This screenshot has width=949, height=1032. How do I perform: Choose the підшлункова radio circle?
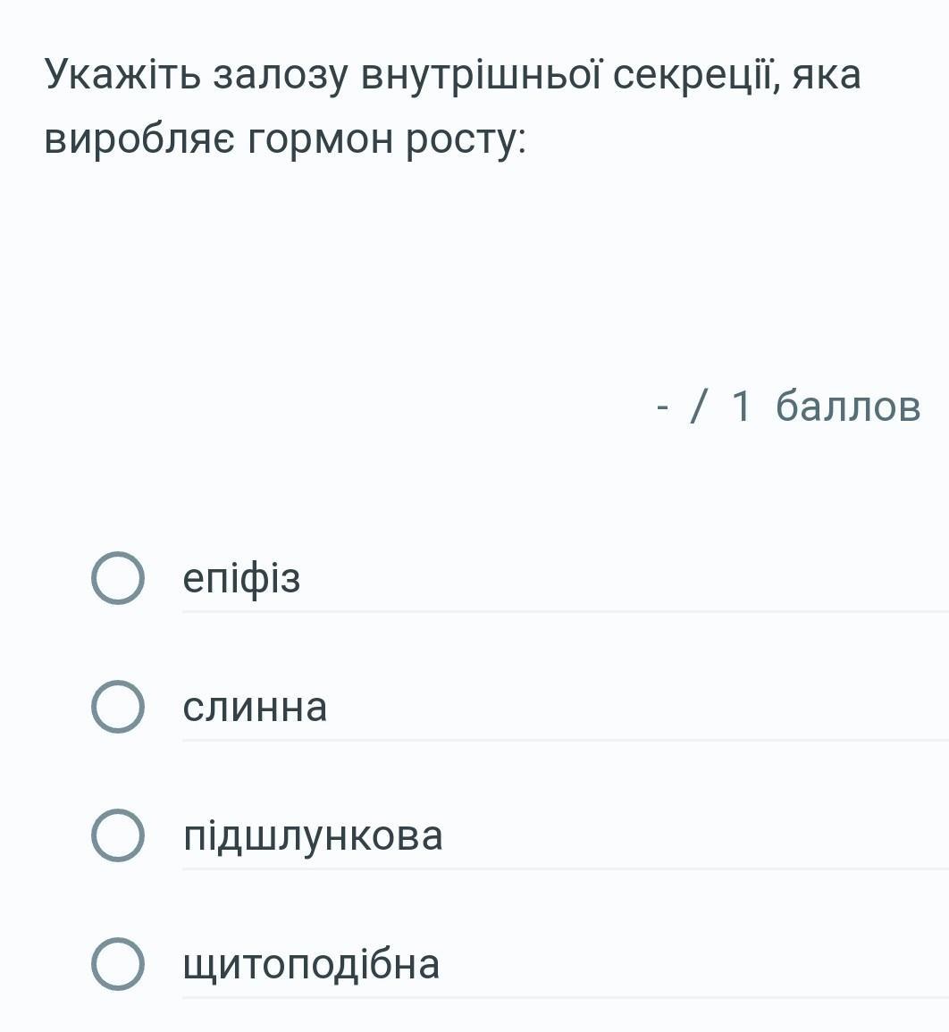(x=118, y=835)
